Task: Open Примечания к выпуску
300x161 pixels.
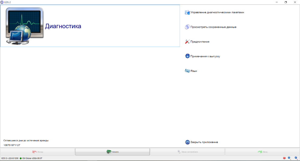Action: pos(205,56)
